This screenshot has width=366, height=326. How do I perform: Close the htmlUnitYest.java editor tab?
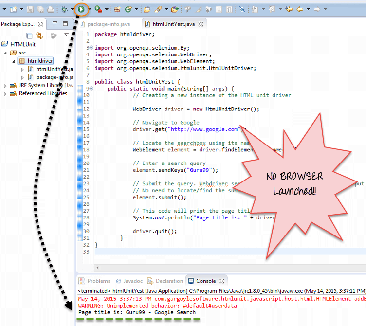pyautogui.click(x=201, y=24)
